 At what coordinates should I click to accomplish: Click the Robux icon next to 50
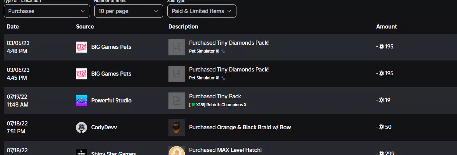coord(381,127)
